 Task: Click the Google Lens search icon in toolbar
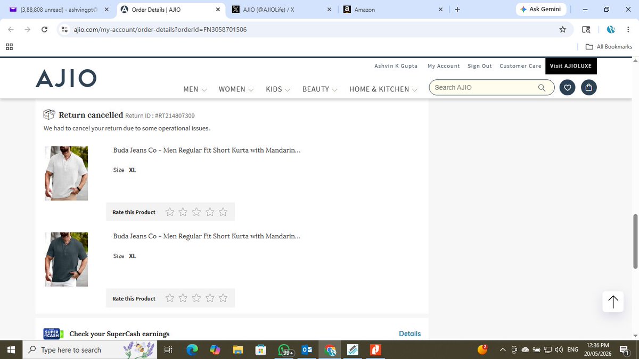[x=586, y=30]
